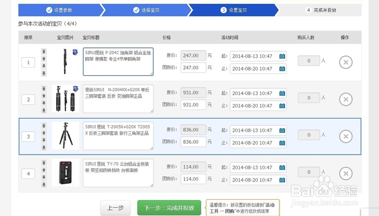379x216 pixels.
Task: Move item 3 down one position
Action: pos(44,140)
